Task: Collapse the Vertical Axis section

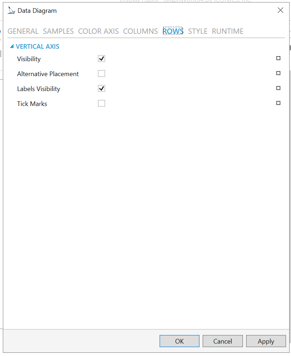Action: [12, 47]
